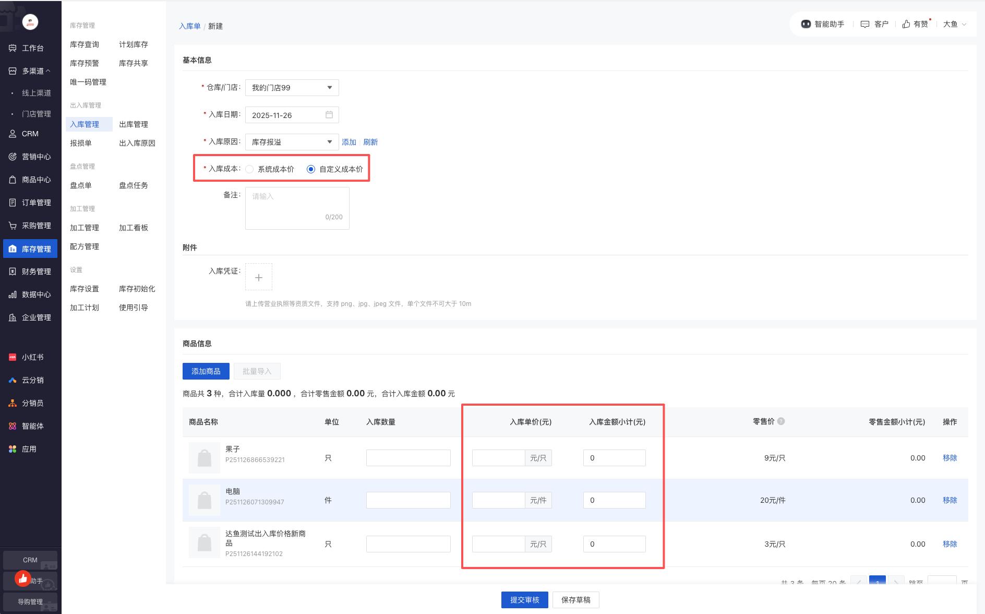Open the inventory query menu item
985x614 pixels.
tap(85, 44)
